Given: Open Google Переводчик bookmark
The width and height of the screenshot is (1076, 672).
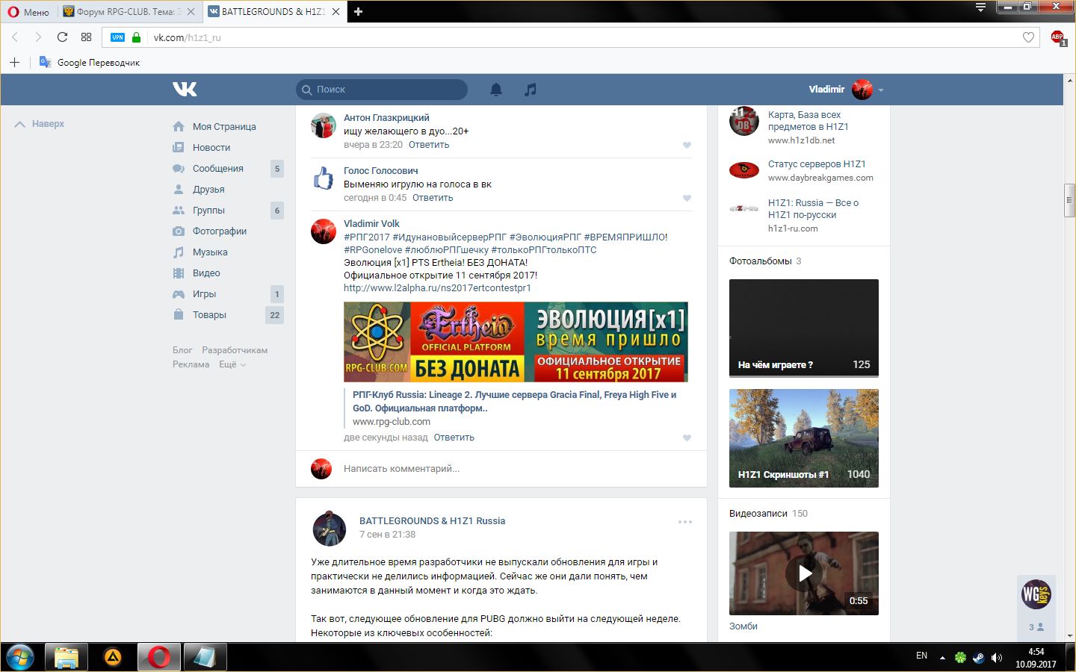Looking at the screenshot, I should click(x=90, y=63).
